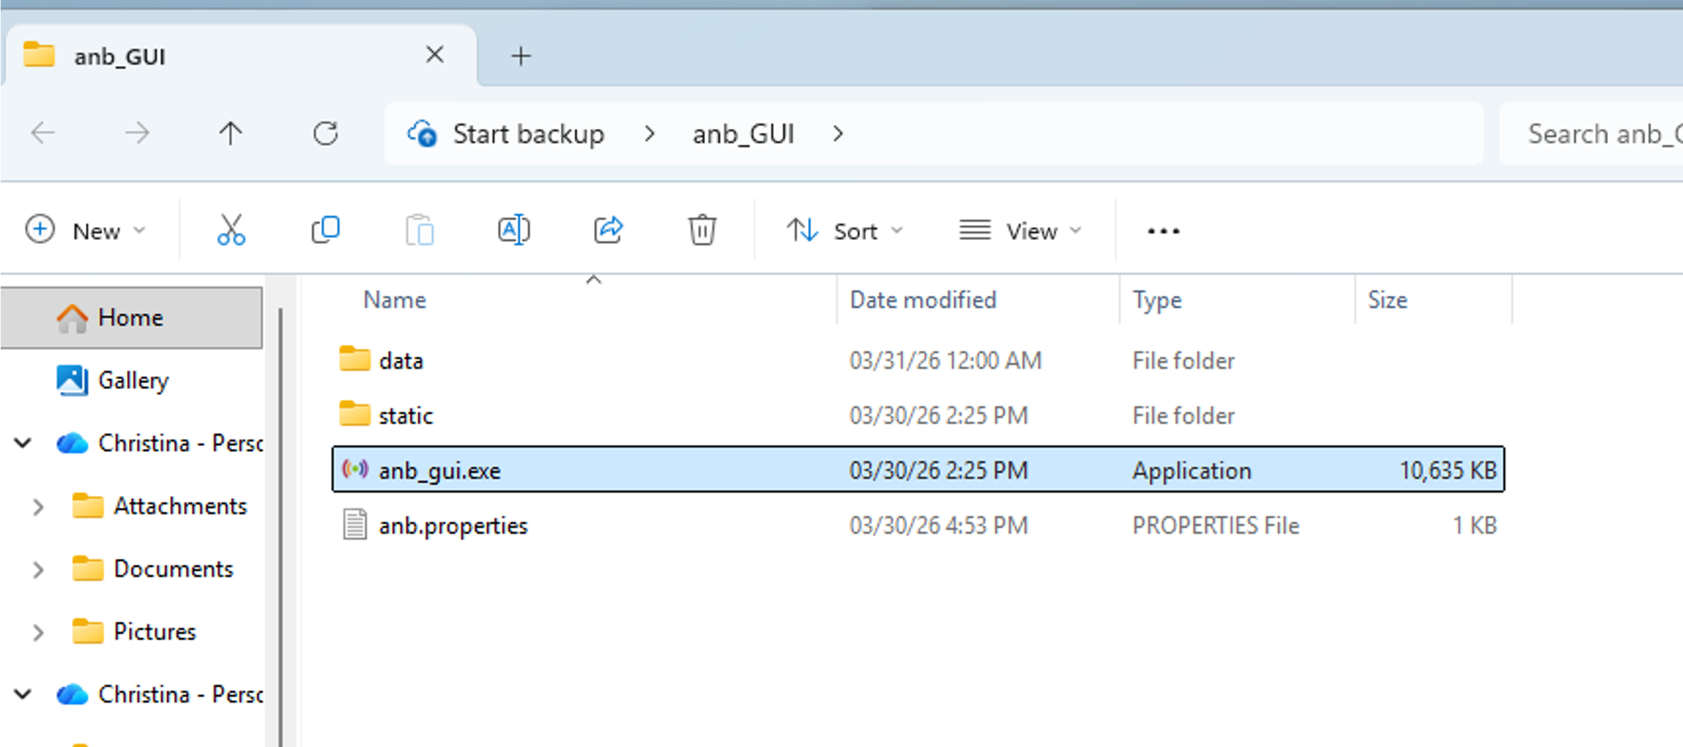Refresh the folder view
Image resolution: width=1683 pixels, height=747 pixels.
(325, 134)
